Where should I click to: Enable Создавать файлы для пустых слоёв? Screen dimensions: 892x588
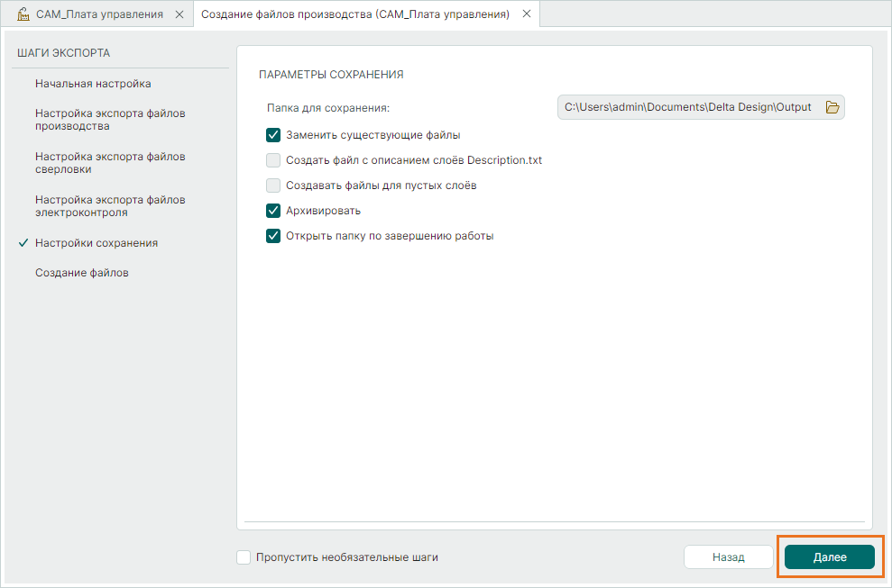click(x=273, y=185)
